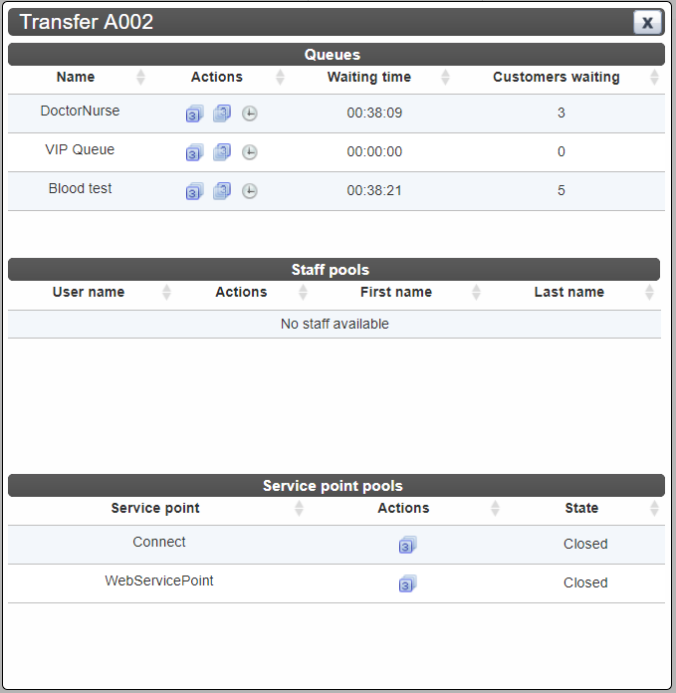Transfer to front of Blood test queue
Image resolution: width=676 pixels, height=693 pixels.
194,191
